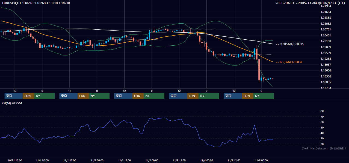Click the 1.20461 price axis label
This screenshot has height=163, width=349.
click(326, 35)
